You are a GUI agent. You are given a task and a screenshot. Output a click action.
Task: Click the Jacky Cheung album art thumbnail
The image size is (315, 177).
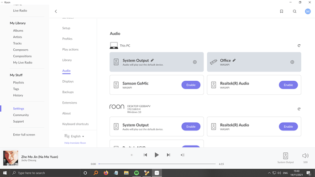coord(10,158)
